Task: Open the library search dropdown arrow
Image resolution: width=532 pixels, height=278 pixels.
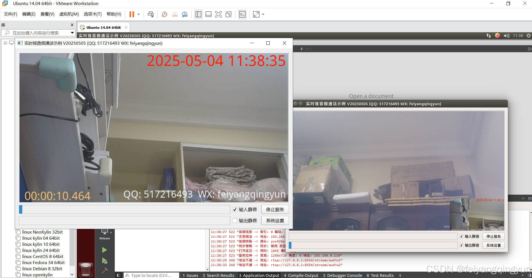Action: coord(72,33)
